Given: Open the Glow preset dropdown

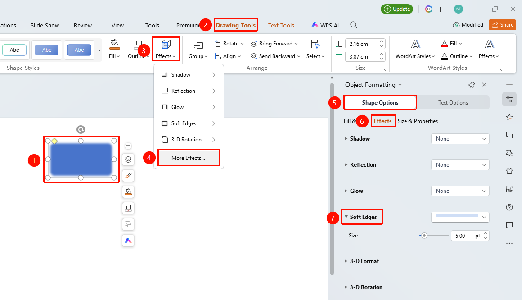Looking at the screenshot, I should pyautogui.click(x=460, y=191).
